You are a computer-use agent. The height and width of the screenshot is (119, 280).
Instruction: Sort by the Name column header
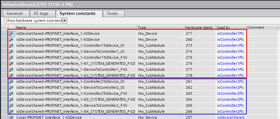76,27
